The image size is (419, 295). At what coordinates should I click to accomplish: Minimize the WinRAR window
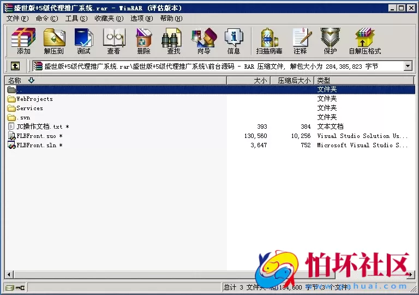392,8
